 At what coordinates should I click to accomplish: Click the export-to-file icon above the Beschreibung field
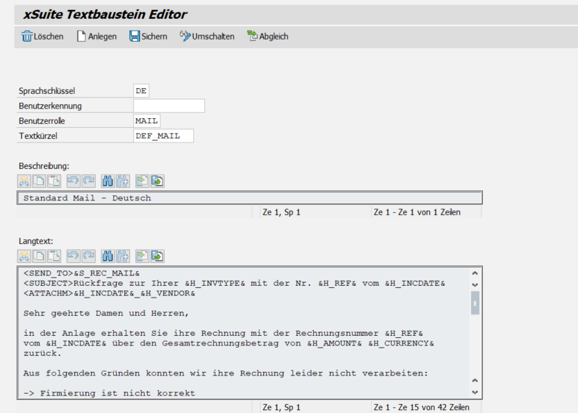157,181
